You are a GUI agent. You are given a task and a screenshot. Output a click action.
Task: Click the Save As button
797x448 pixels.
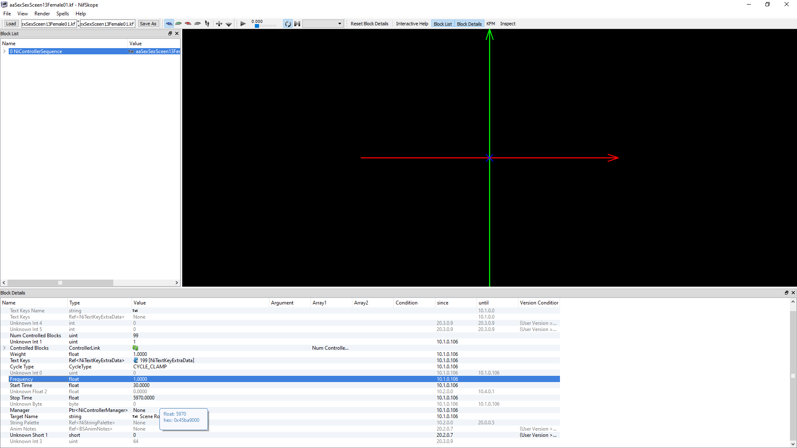[148, 24]
